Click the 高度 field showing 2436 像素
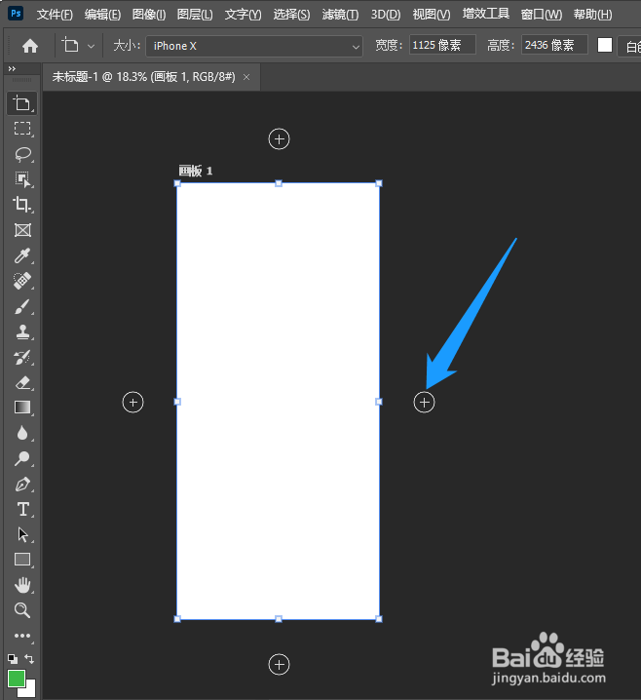 [x=554, y=45]
